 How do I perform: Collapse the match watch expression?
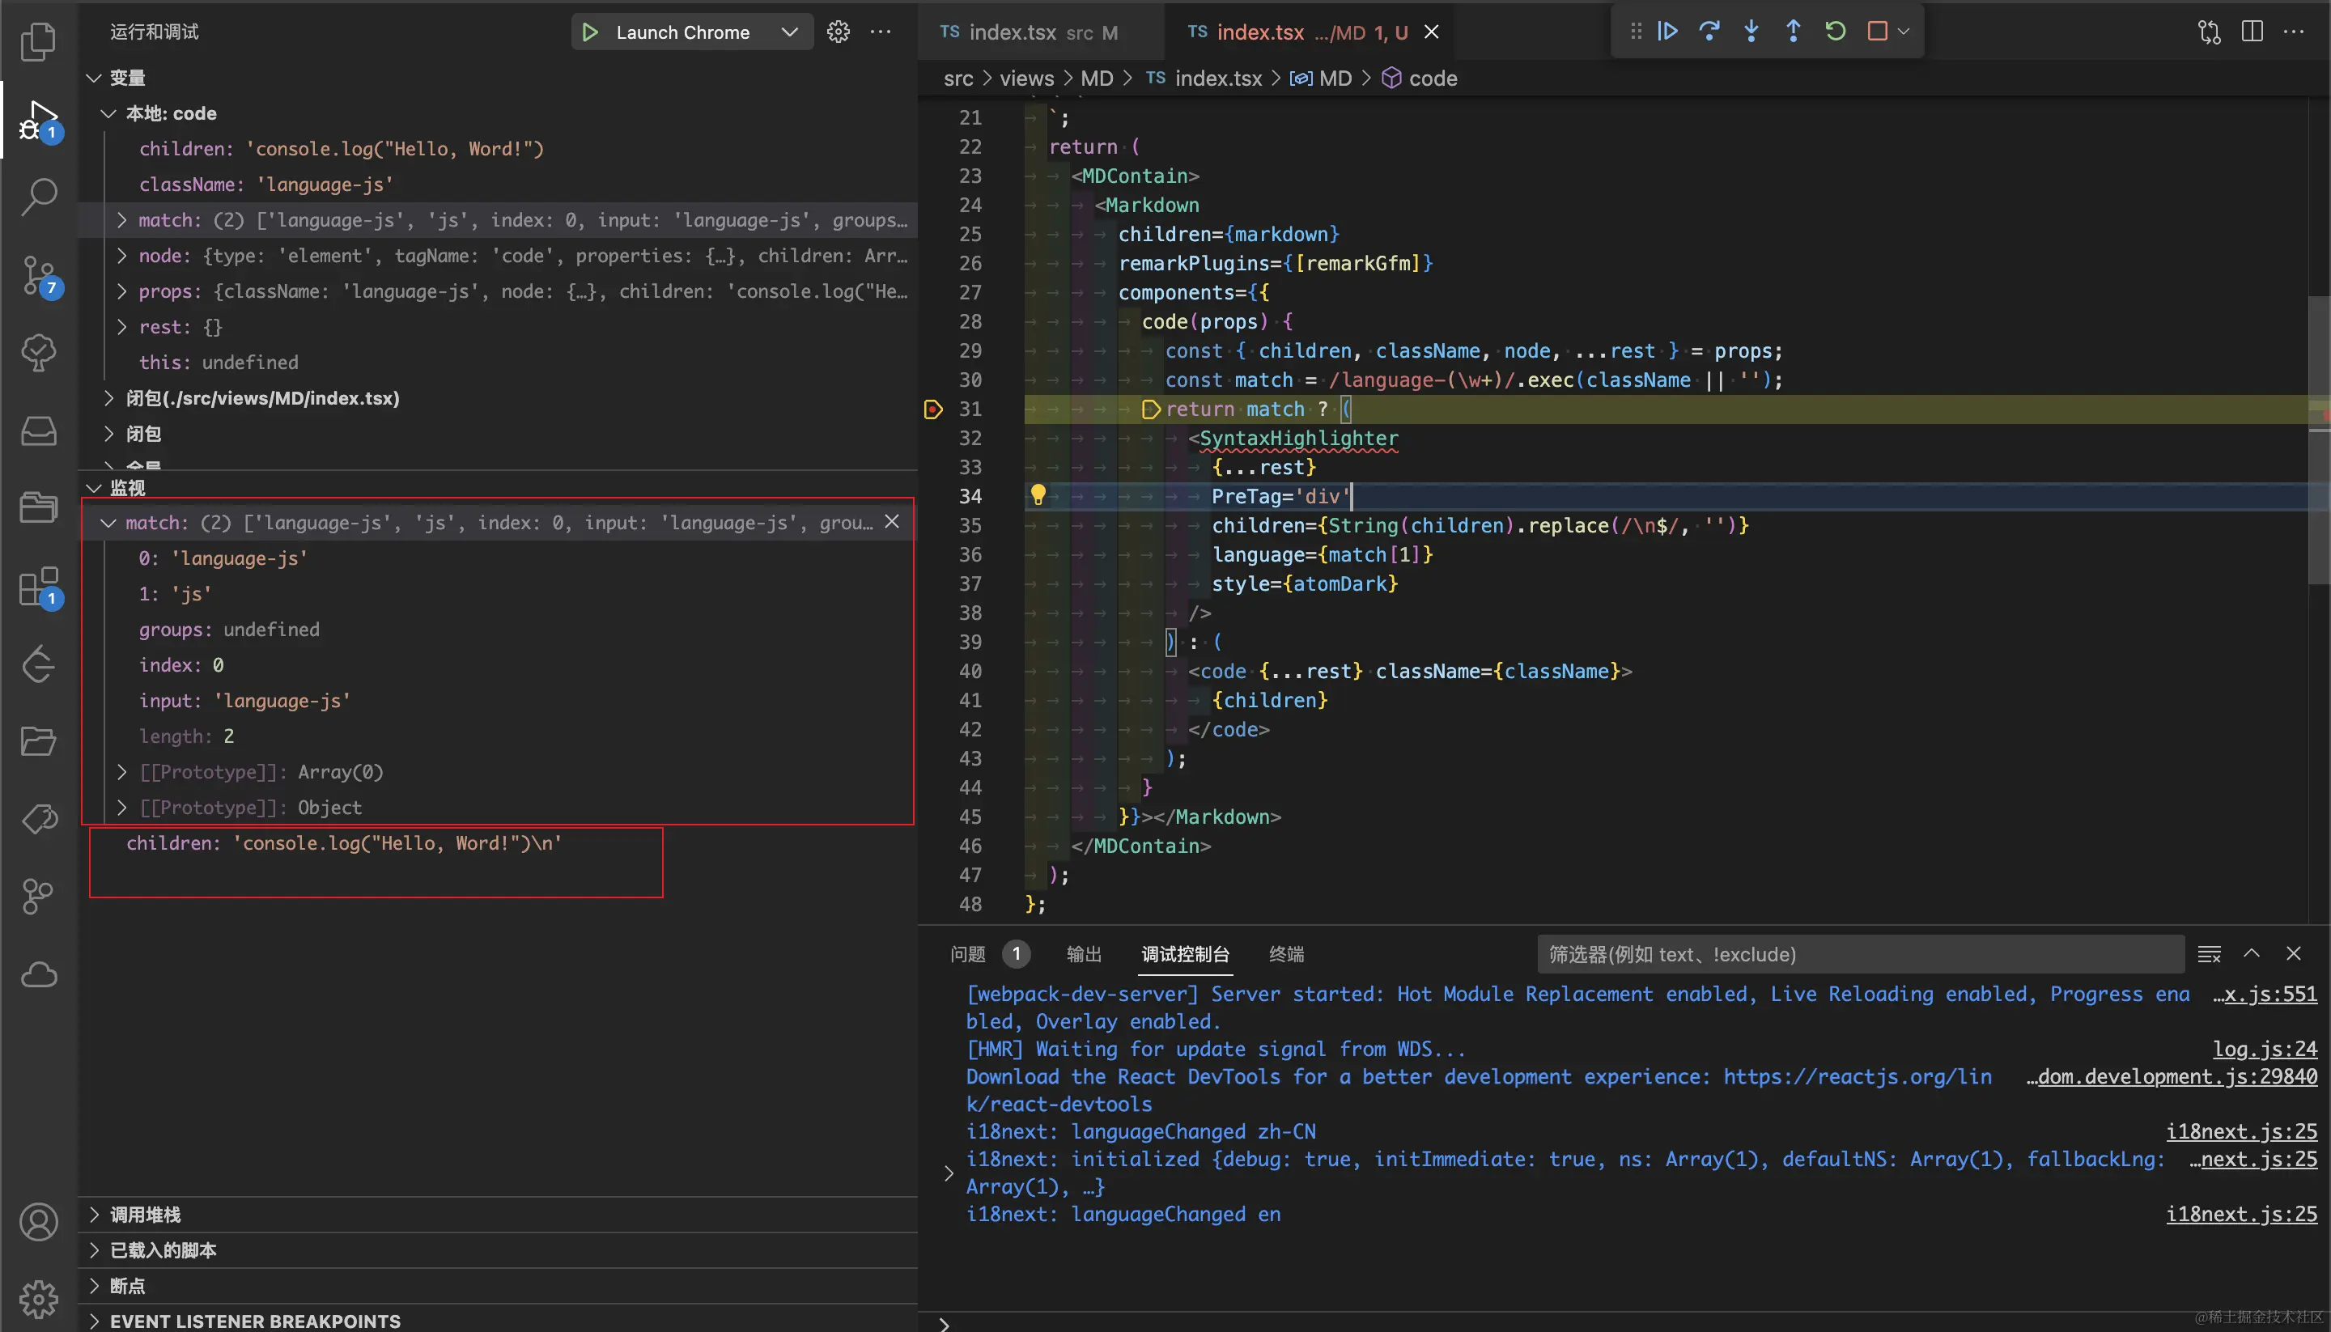point(108,523)
